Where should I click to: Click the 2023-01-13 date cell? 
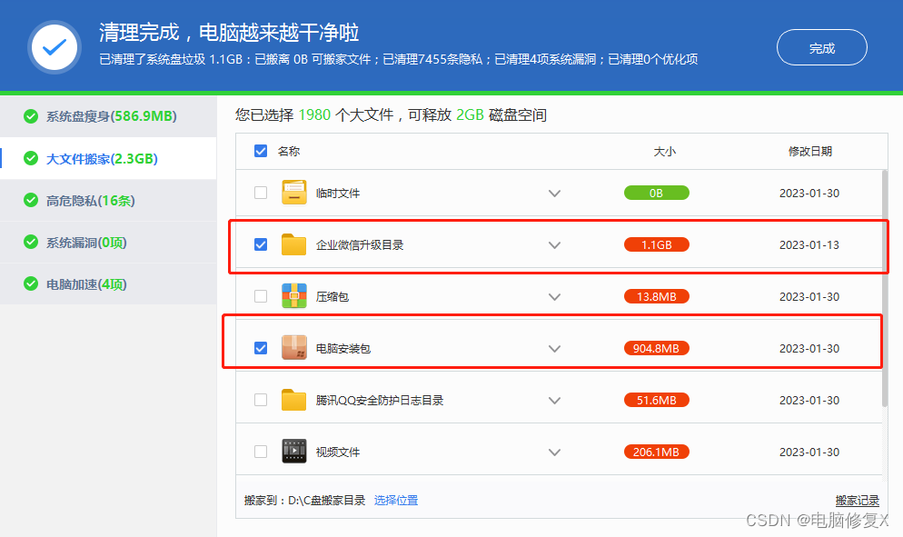pos(809,245)
